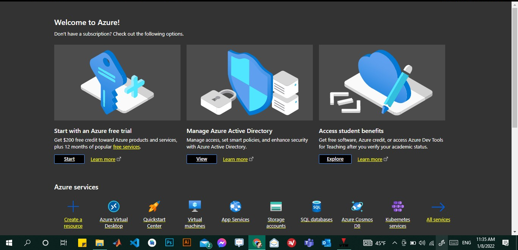The image size is (518, 250).
Task: Click the scrollbar down arrow
Action: tap(515, 231)
